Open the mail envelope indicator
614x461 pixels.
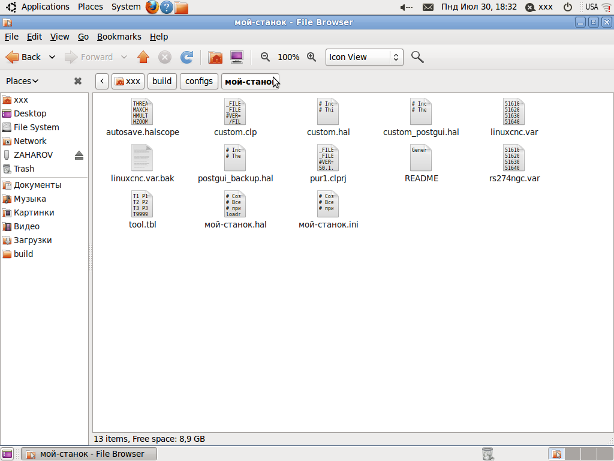(428, 7)
